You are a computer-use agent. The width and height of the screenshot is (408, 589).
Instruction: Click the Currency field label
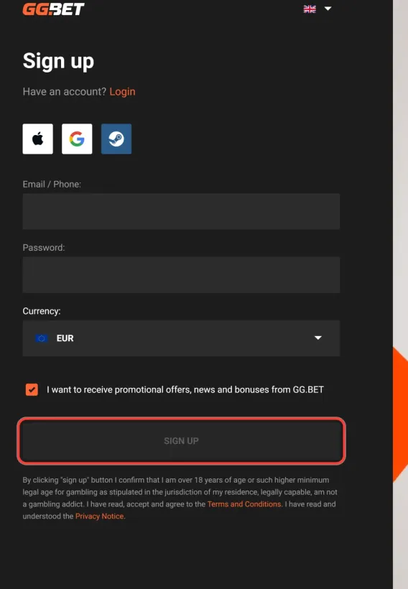pos(42,312)
